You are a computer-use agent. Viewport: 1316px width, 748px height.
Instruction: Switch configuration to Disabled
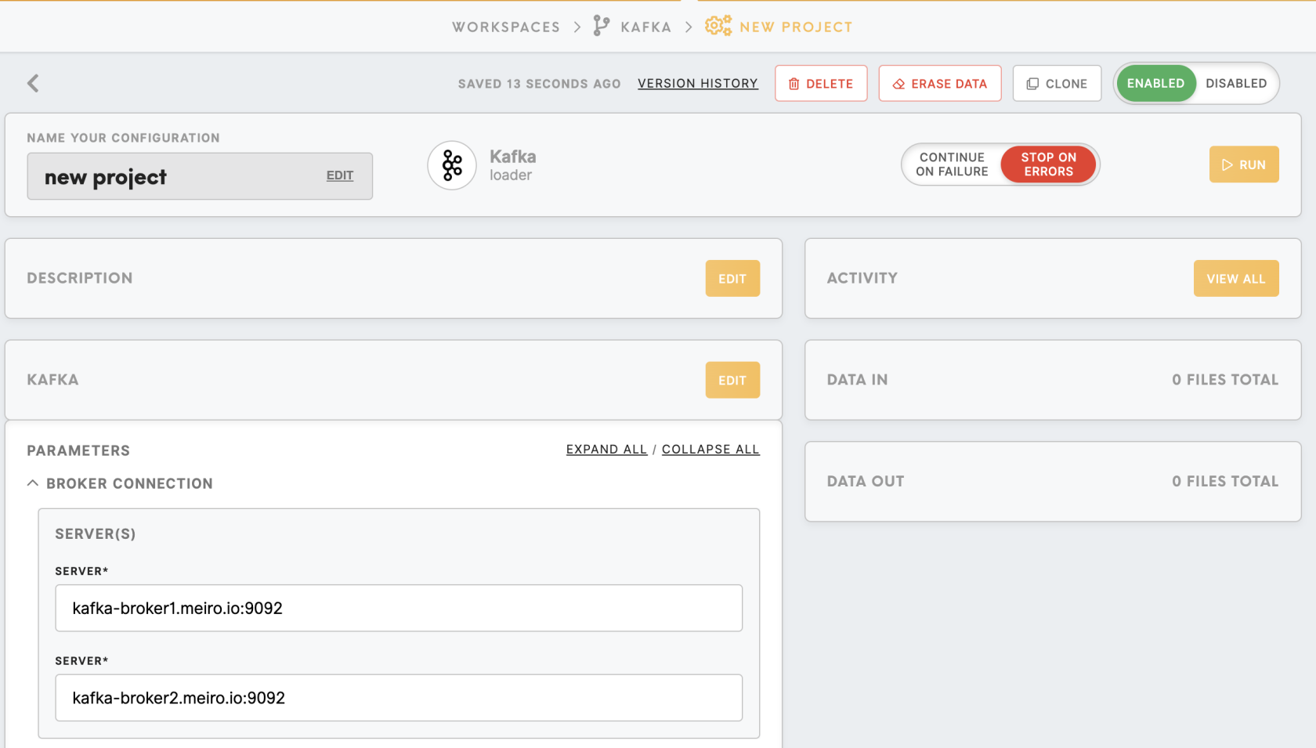click(x=1236, y=83)
